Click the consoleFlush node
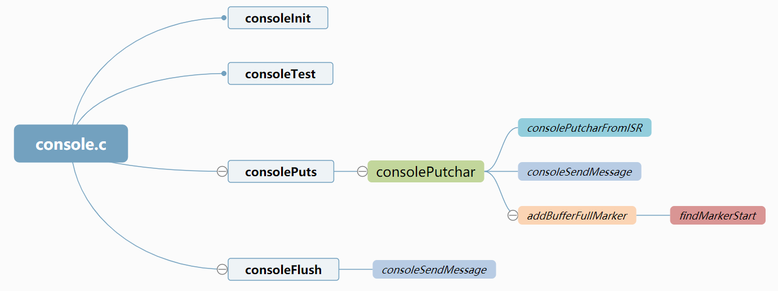778x291 pixels. pos(283,269)
